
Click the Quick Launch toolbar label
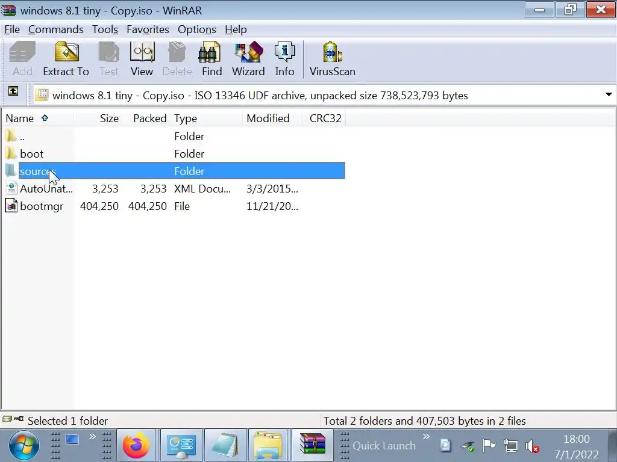click(x=384, y=446)
